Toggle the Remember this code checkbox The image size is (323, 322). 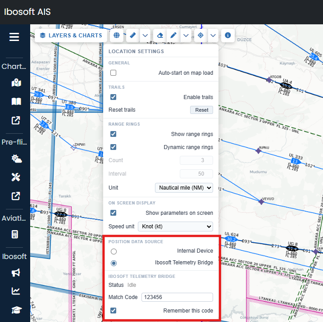point(114,310)
